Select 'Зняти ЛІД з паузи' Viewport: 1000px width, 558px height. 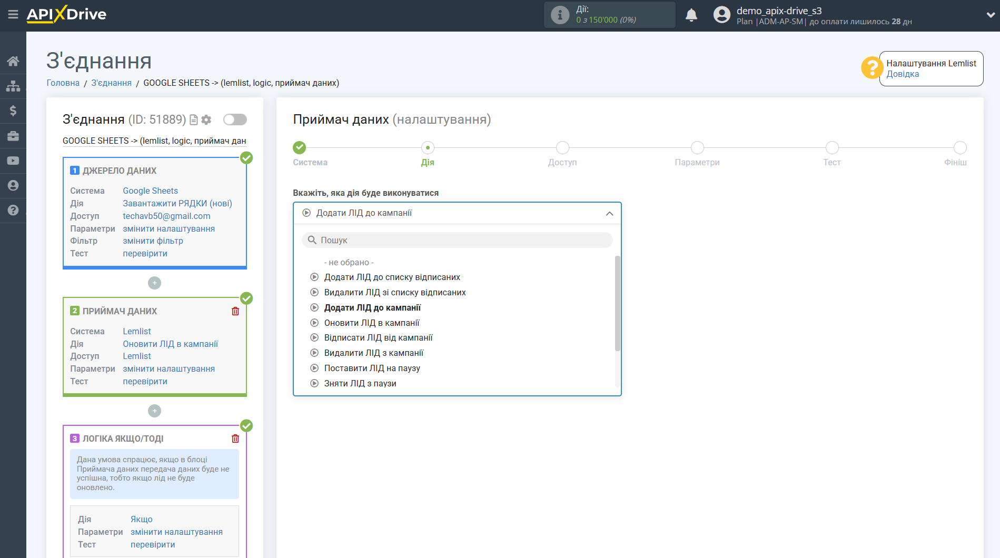click(360, 383)
